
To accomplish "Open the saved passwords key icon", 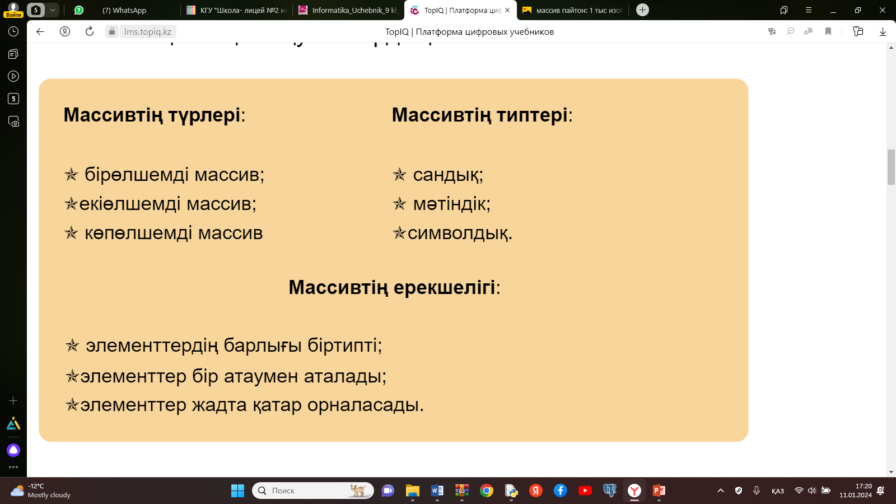I will (x=772, y=31).
